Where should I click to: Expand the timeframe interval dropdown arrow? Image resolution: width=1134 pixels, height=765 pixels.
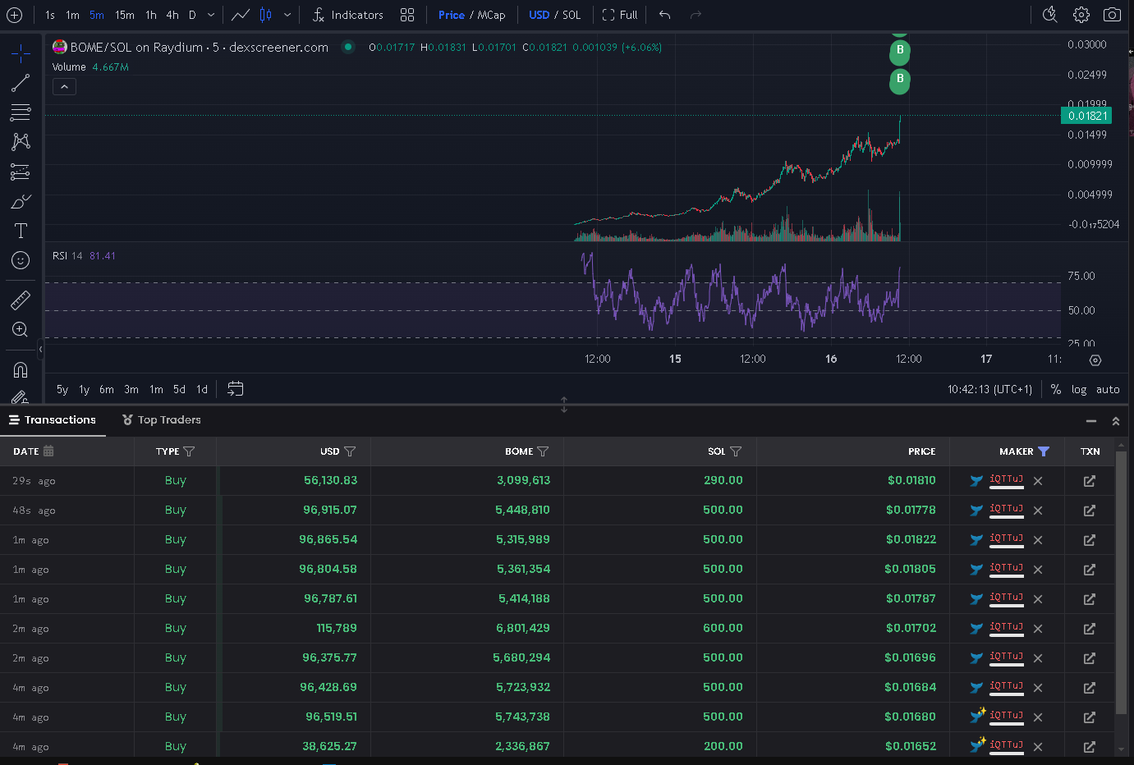[211, 15]
